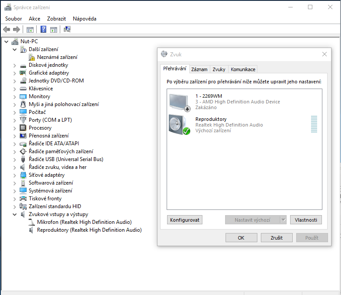Viewport: 342px width, 295px height.
Task: Click the Forward arrow toolbar icon
Action: click(17, 29)
